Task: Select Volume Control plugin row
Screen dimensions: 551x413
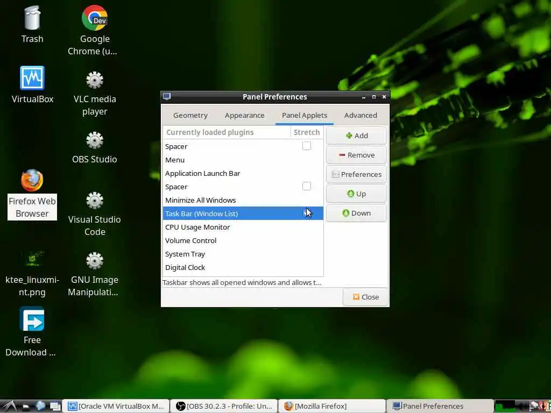Action: pos(243,240)
